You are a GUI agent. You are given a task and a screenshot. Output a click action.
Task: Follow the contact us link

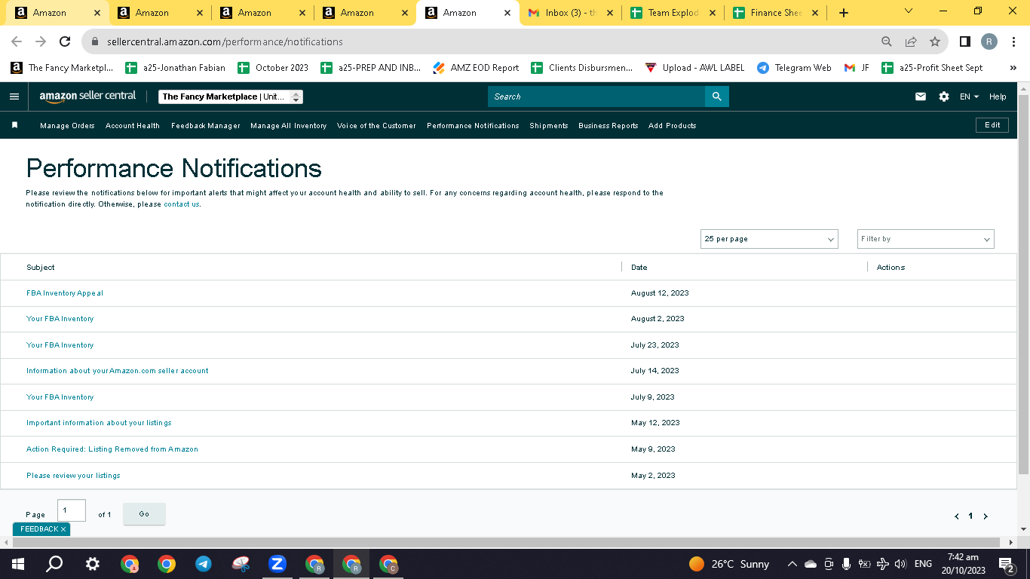(x=182, y=204)
